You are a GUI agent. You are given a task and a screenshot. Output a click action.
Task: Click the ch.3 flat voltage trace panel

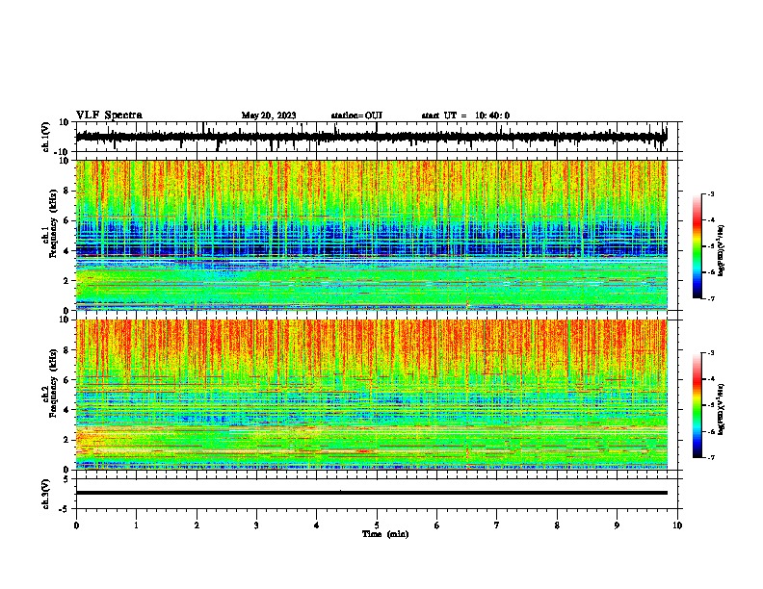click(377, 494)
